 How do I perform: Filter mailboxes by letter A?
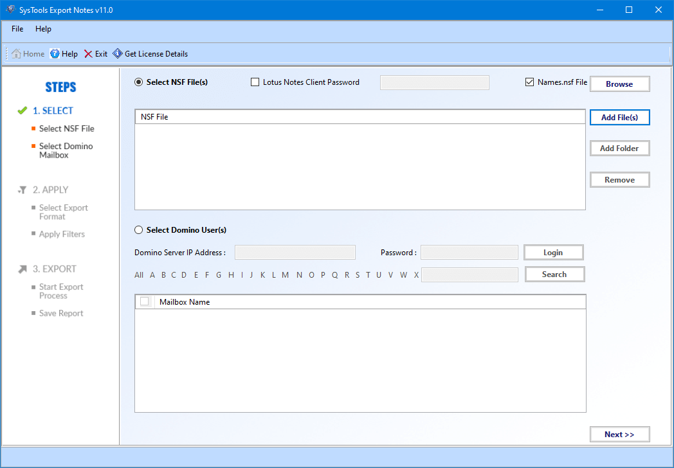tap(152, 275)
